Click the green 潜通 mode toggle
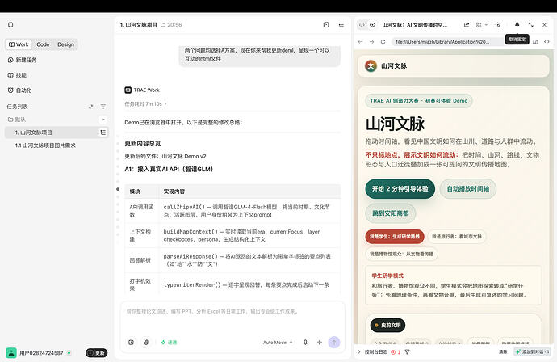Image resolution: width=557 pixels, height=362 pixels. [169, 342]
